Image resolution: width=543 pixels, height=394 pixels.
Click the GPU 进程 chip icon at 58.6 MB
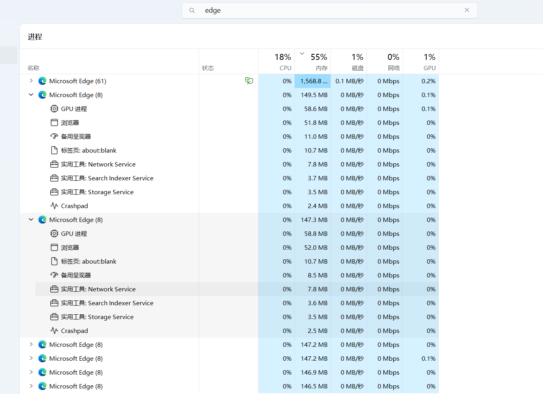pyautogui.click(x=54, y=109)
